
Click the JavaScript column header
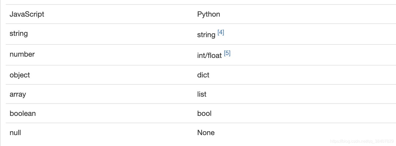pyautogui.click(x=27, y=14)
